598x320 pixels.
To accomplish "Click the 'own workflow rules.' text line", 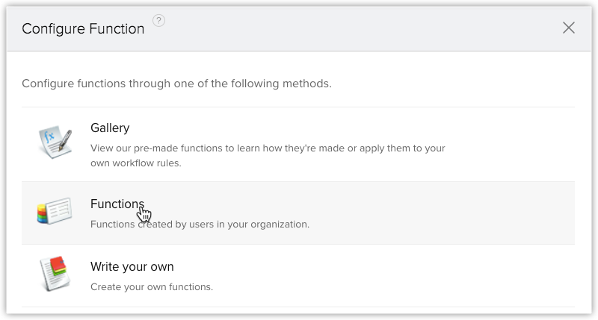I will 136,163.
